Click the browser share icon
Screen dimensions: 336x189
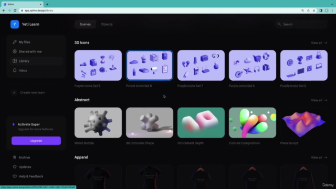(308, 10)
